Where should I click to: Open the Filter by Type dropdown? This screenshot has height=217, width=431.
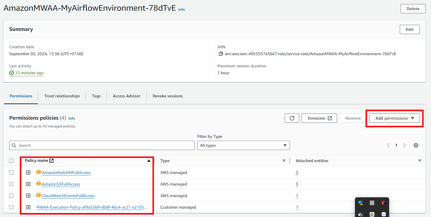(x=243, y=145)
